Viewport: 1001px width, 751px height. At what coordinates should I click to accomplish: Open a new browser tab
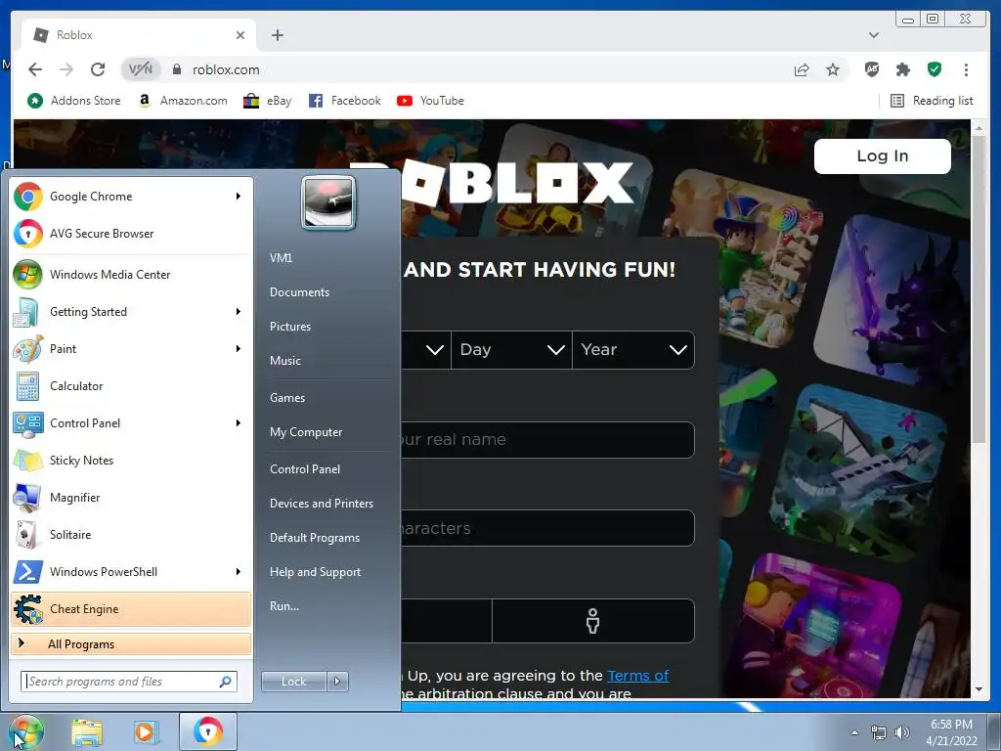click(277, 35)
